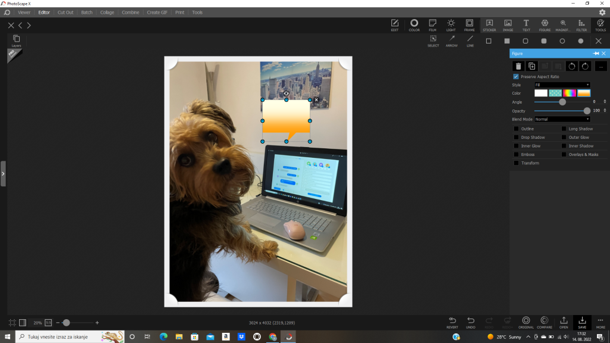Open the Blend Mode dropdown

[x=562, y=119]
